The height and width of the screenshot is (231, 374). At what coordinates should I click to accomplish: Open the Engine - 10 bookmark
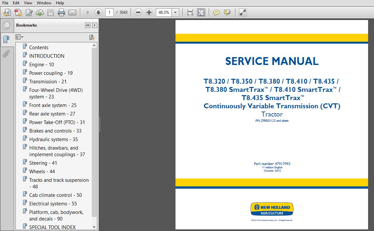click(x=41, y=65)
